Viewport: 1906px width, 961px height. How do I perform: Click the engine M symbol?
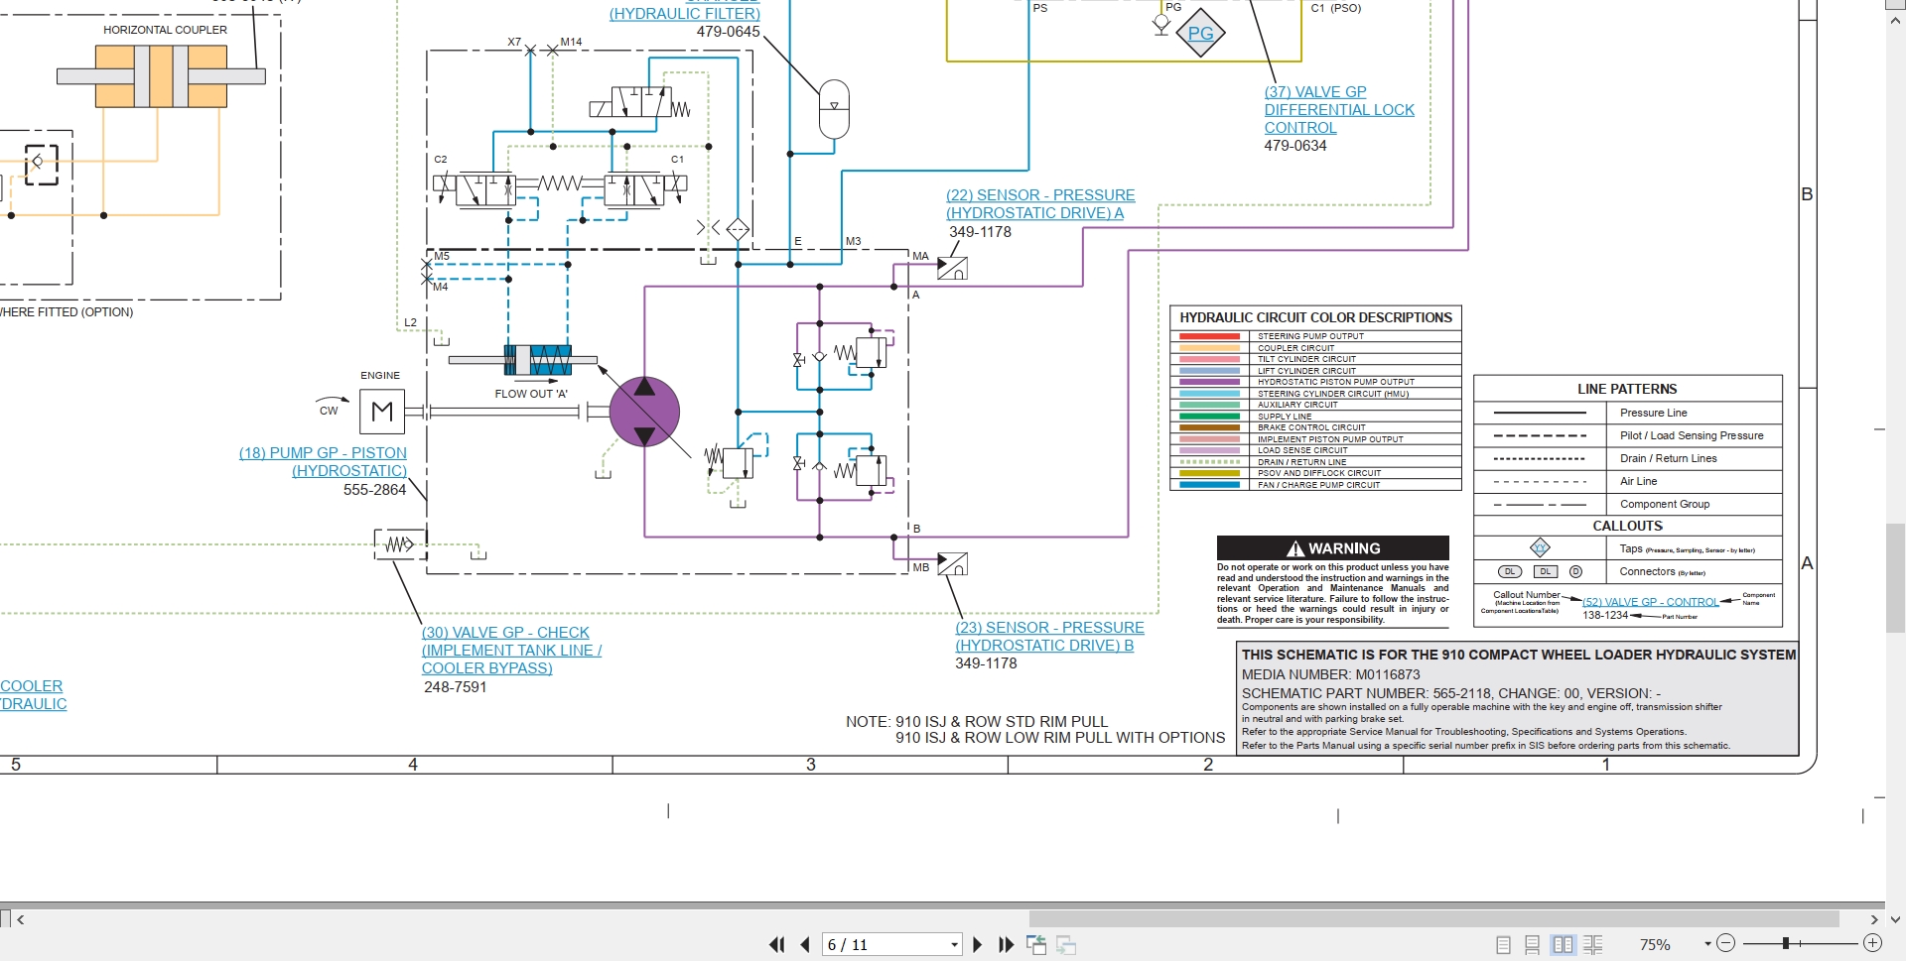[x=381, y=412]
